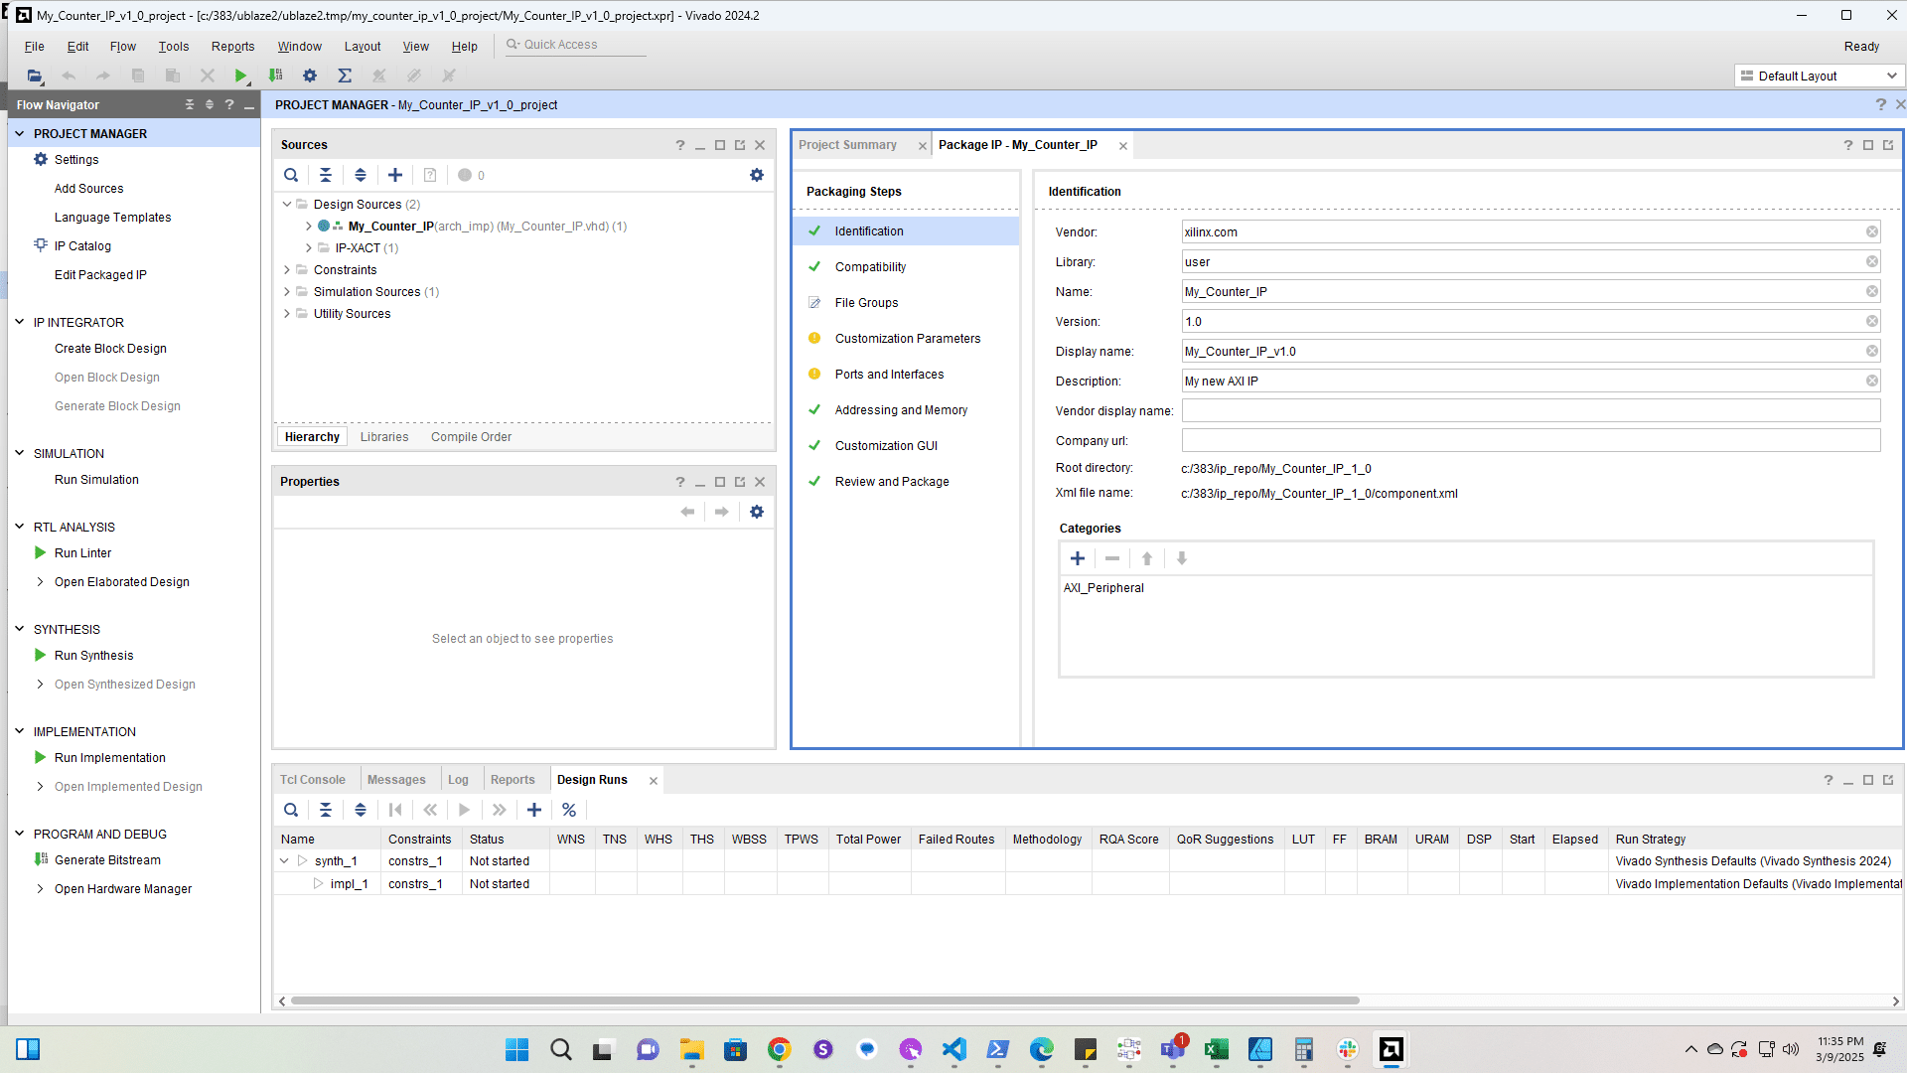This screenshot has width=1907, height=1073.
Task: Open Sources panel settings gear
Action: click(x=757, y=175)
